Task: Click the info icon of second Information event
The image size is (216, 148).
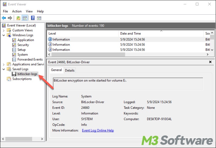Action: [50, 44]
